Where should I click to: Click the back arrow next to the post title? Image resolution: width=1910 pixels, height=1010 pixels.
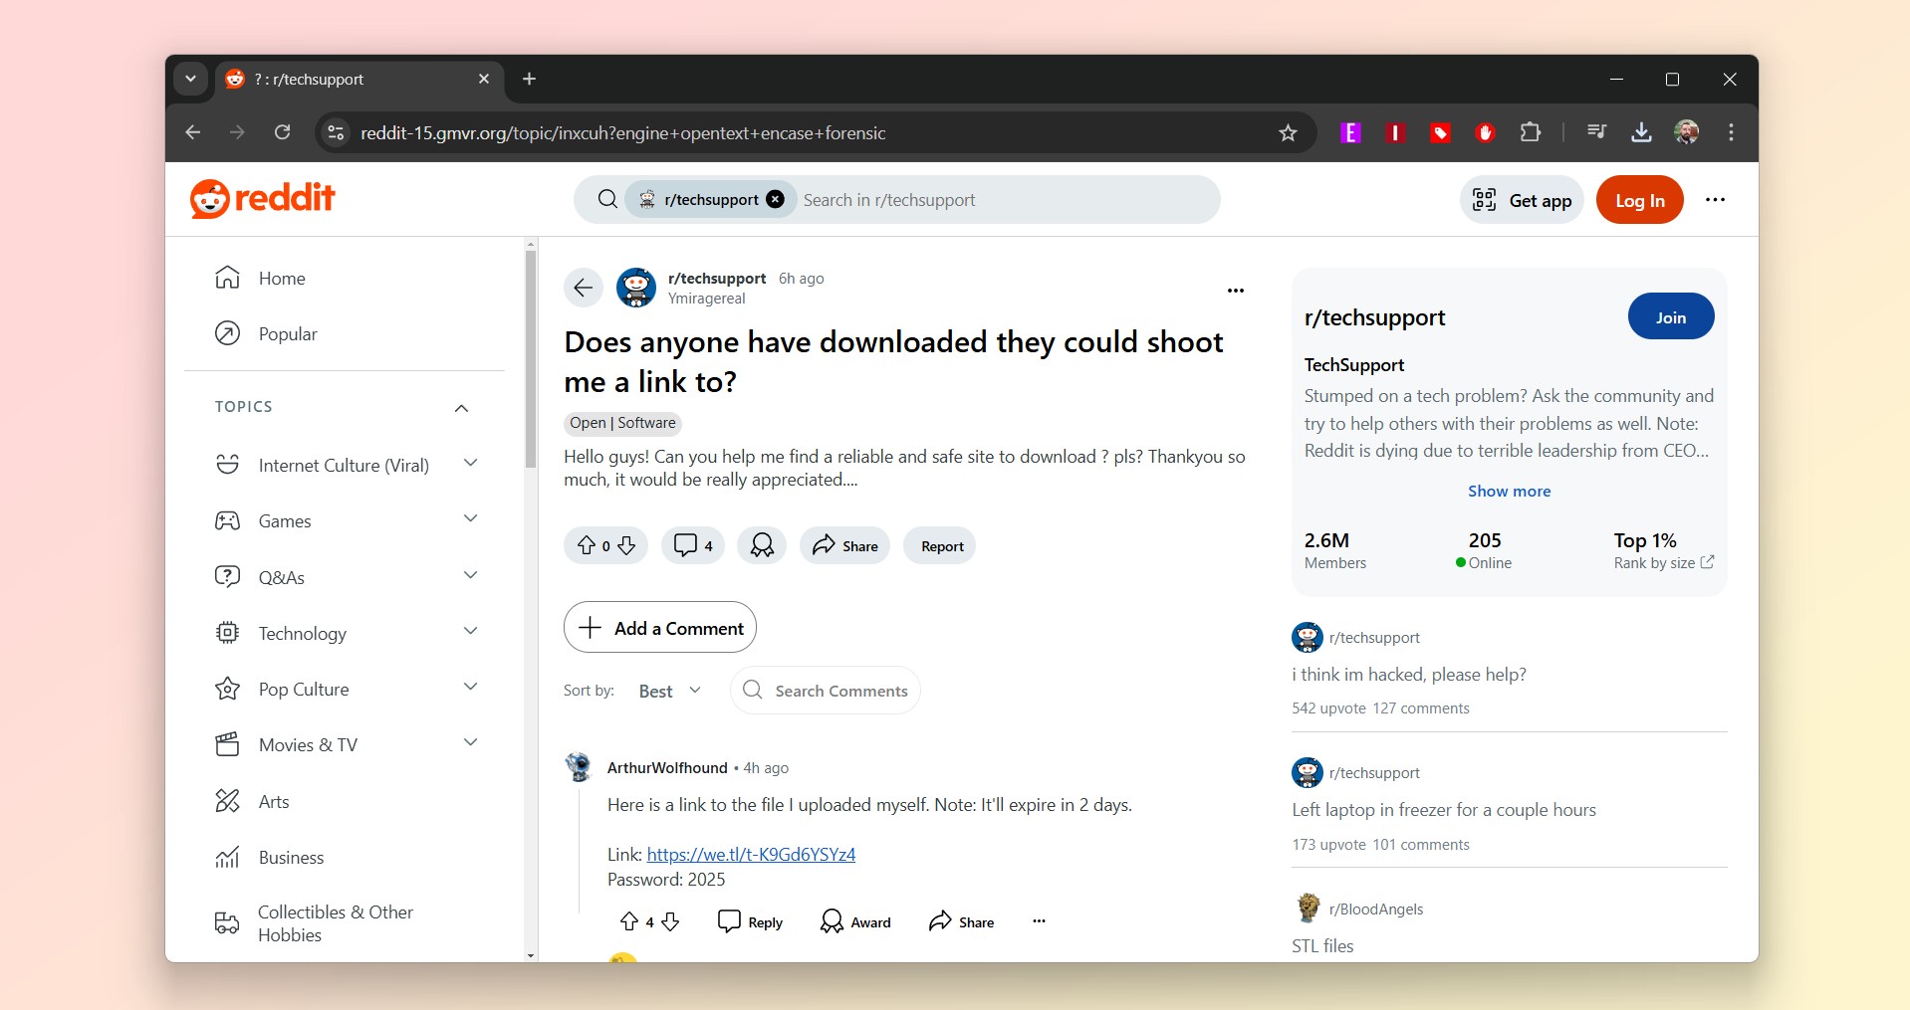point(583,288)
